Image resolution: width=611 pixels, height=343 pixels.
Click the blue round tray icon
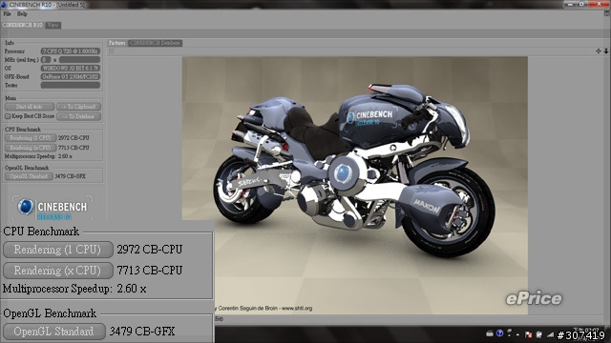499,333
